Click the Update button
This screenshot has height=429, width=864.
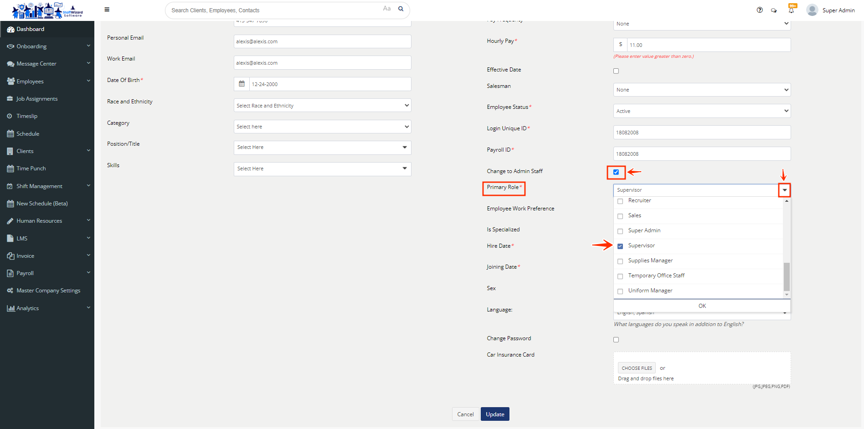tap(495, 414)
